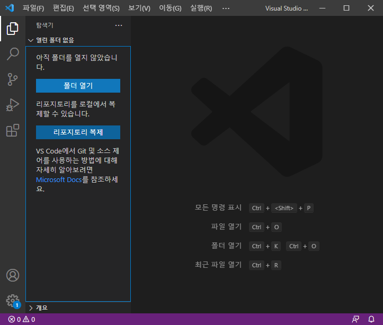Collapse the 열린 폴더 없음 section
Screen dimensions: 383x325
pos(78,40)
